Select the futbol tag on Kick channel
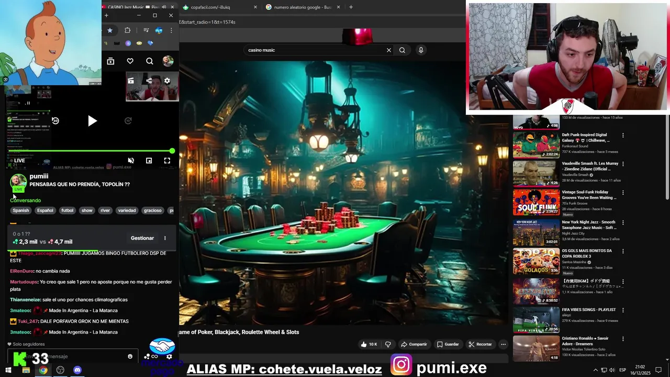 point(68,210)
